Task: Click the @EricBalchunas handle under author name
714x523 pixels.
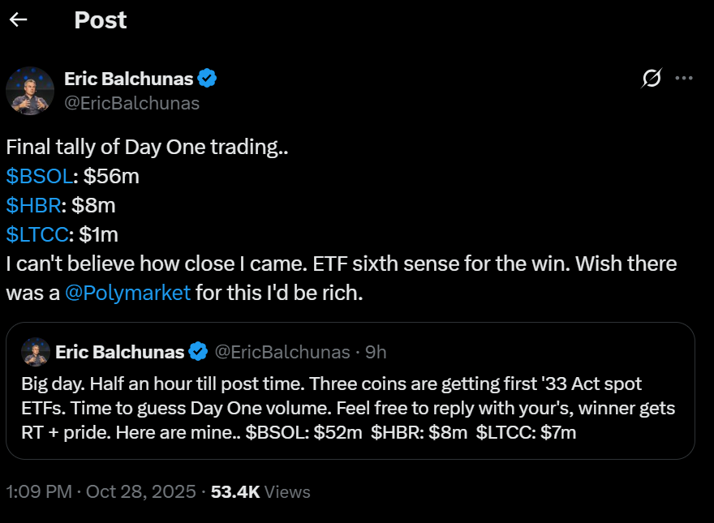Action: (131, 103)
